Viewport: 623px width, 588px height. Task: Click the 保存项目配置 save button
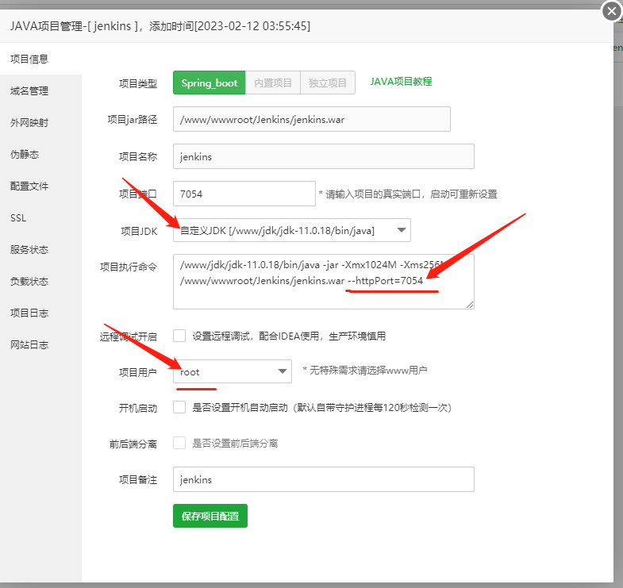[x=210, y=516]
